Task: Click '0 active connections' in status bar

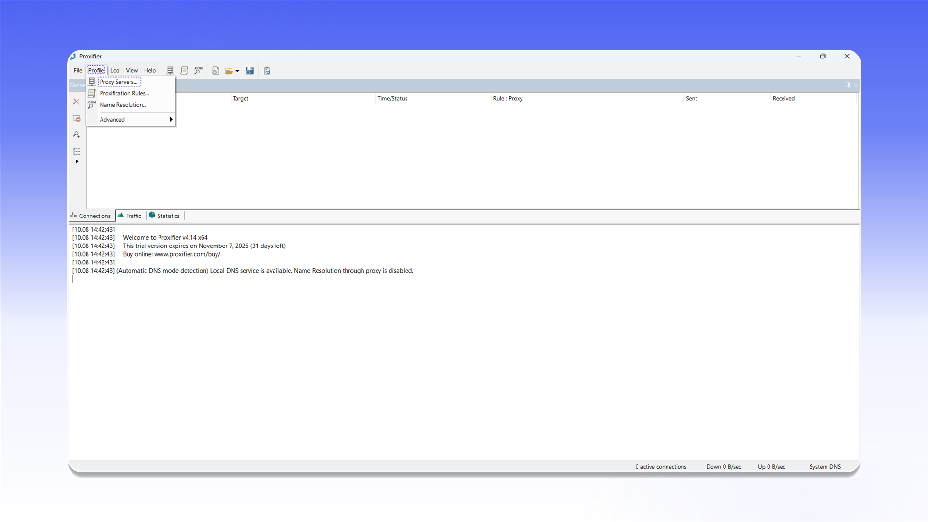Action: tap(661, 467)
